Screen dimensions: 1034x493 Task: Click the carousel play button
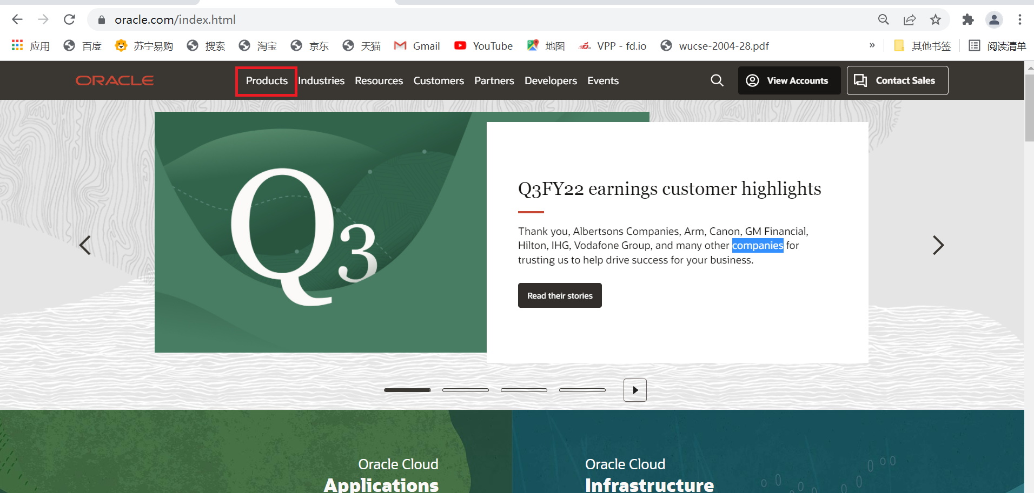pos(635,390)
